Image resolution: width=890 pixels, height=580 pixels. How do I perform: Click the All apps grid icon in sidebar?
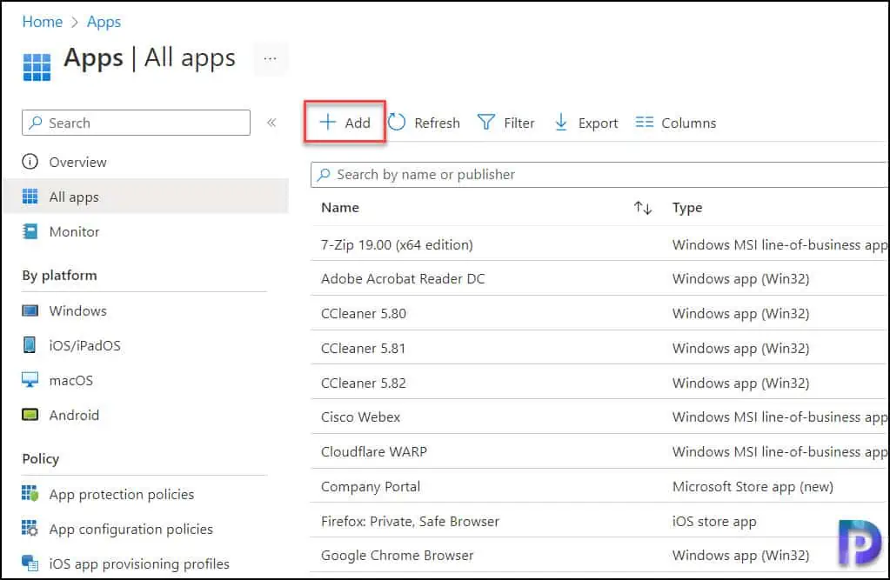[x=30, y=197]
